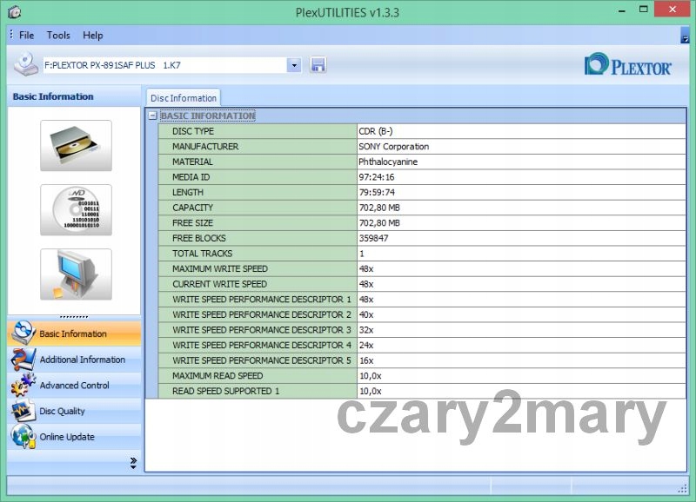This screenshot has height=502, width=696.
Task: Open the File menu
Action: pos(27,35)
